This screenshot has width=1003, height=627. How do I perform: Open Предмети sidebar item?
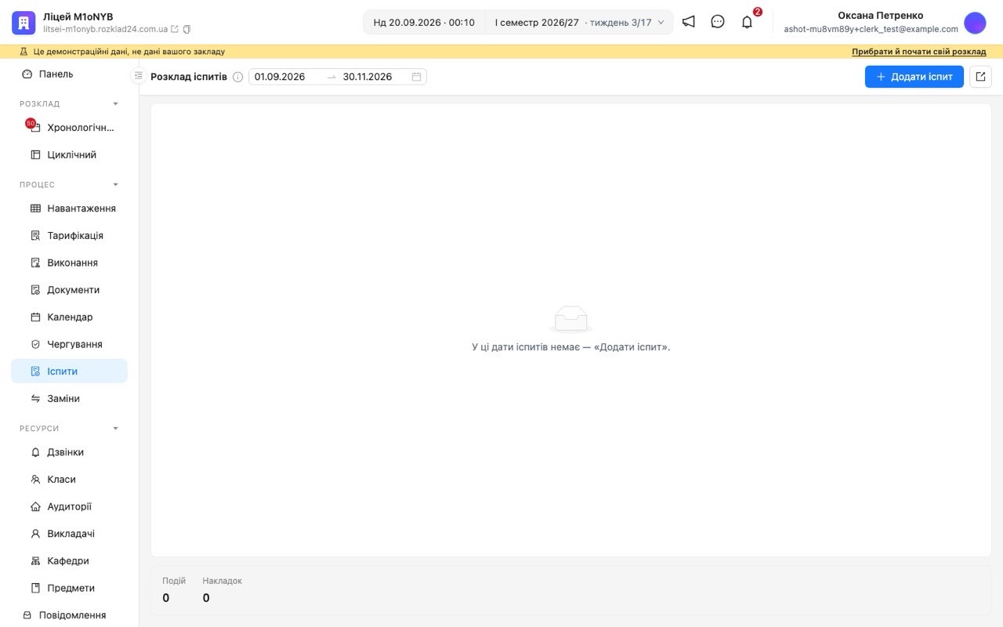70,588
